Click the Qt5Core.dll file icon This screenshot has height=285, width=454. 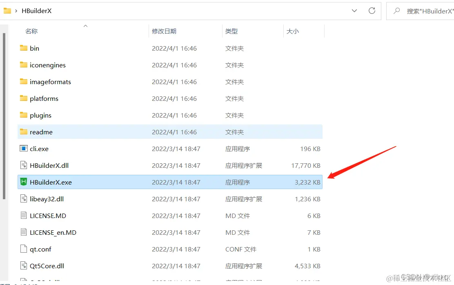click(23, 265)
